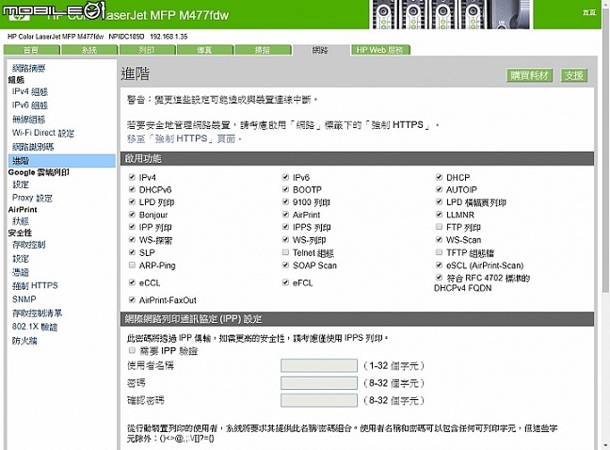The image size is (610, 450).
Task: Toggle the eCCL checkbox
Action: [x=132, y=282]
